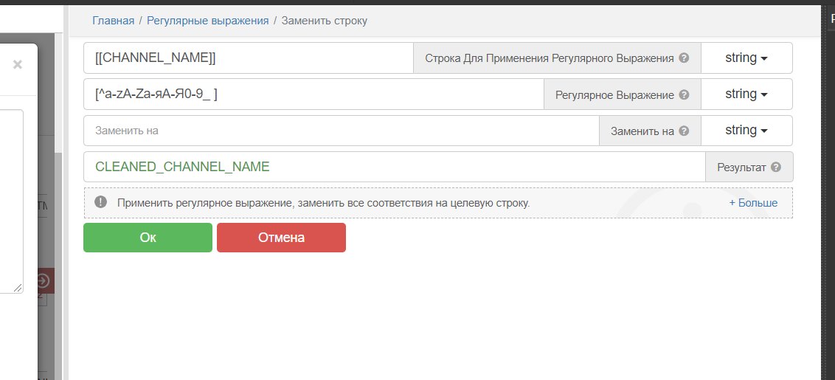The height and width of the screenshot is (380, 835).
Task: Click the circled arrow icon on left panel
Action: [x=43, y=280]
